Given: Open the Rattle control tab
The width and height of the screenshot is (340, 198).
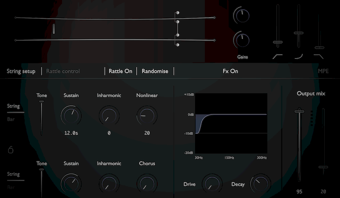Looking at the screenshot, I should click(x=63, y=71).
